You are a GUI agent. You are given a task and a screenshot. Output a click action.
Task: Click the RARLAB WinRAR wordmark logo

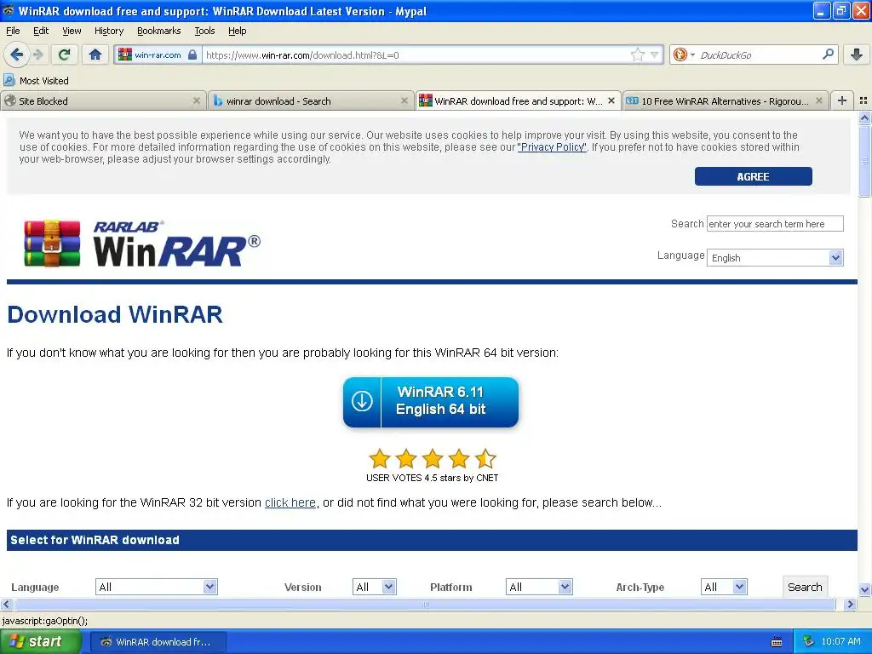pyautogui.click(x=176, y=244)
